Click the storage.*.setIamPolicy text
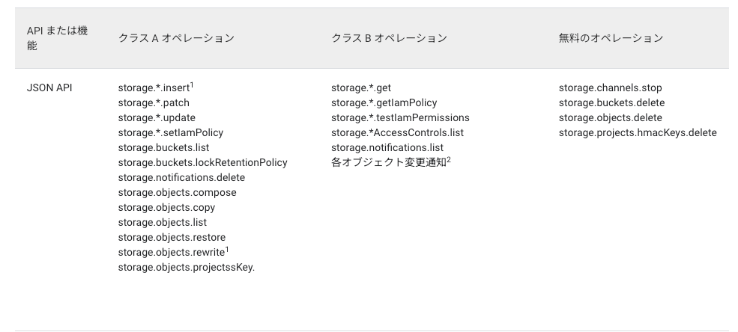Screen dimensions: 738x332 click(x=170, y=132)
